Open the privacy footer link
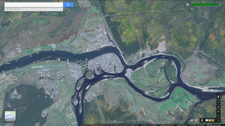225x126 pixels. 167,125
